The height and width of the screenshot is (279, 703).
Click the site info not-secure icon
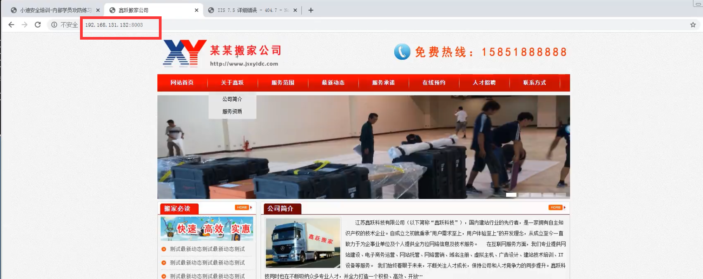point(54,25)
